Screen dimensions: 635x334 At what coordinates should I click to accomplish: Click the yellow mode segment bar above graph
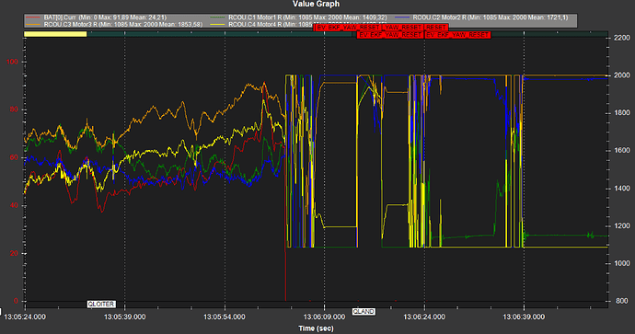(55, 34)
